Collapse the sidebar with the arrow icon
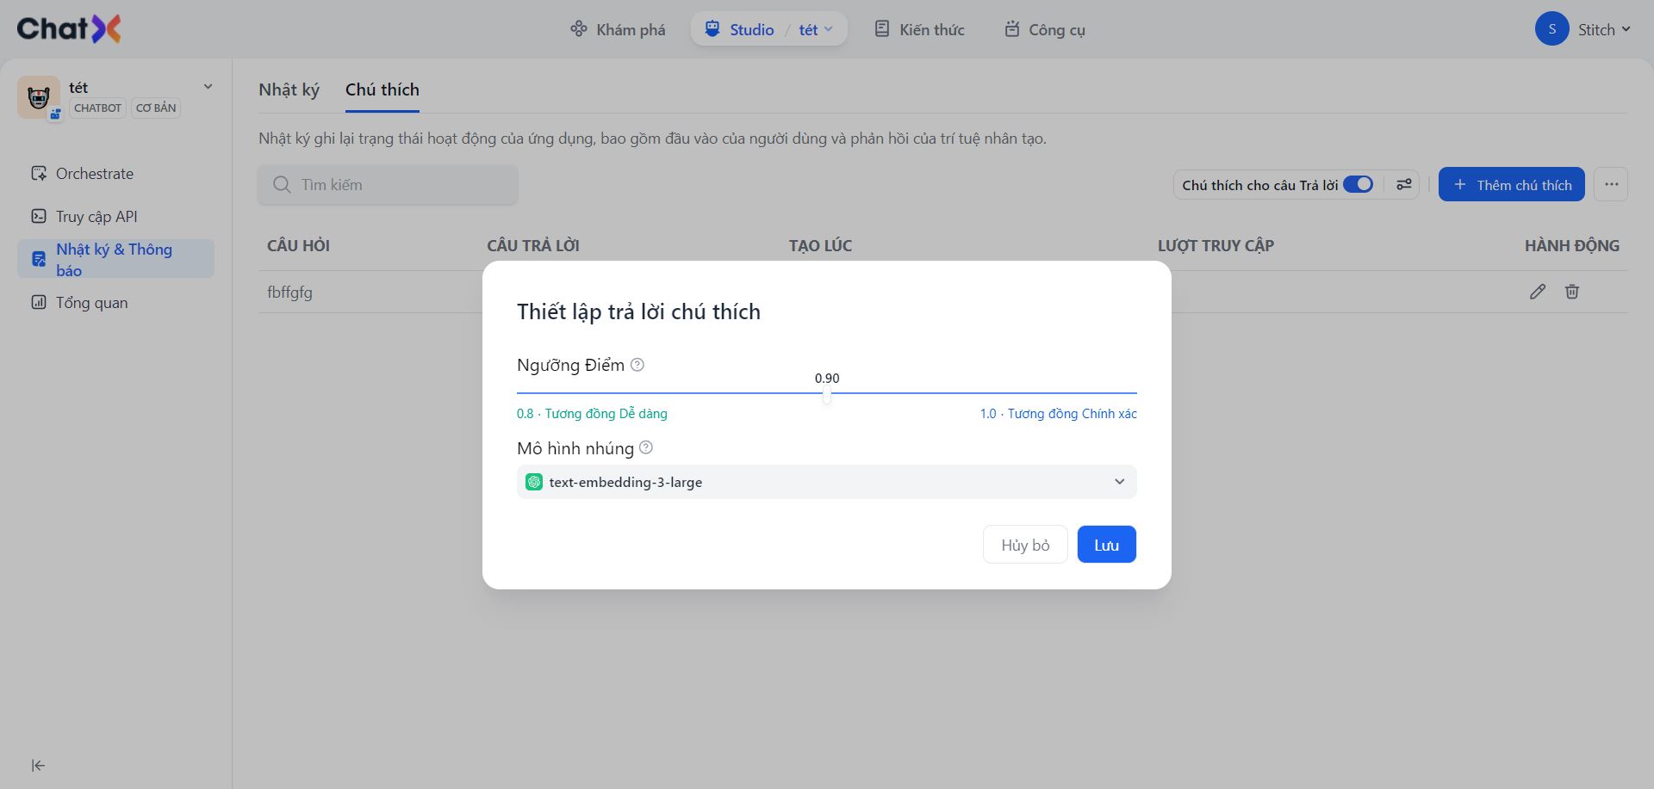 pos(38,766)
